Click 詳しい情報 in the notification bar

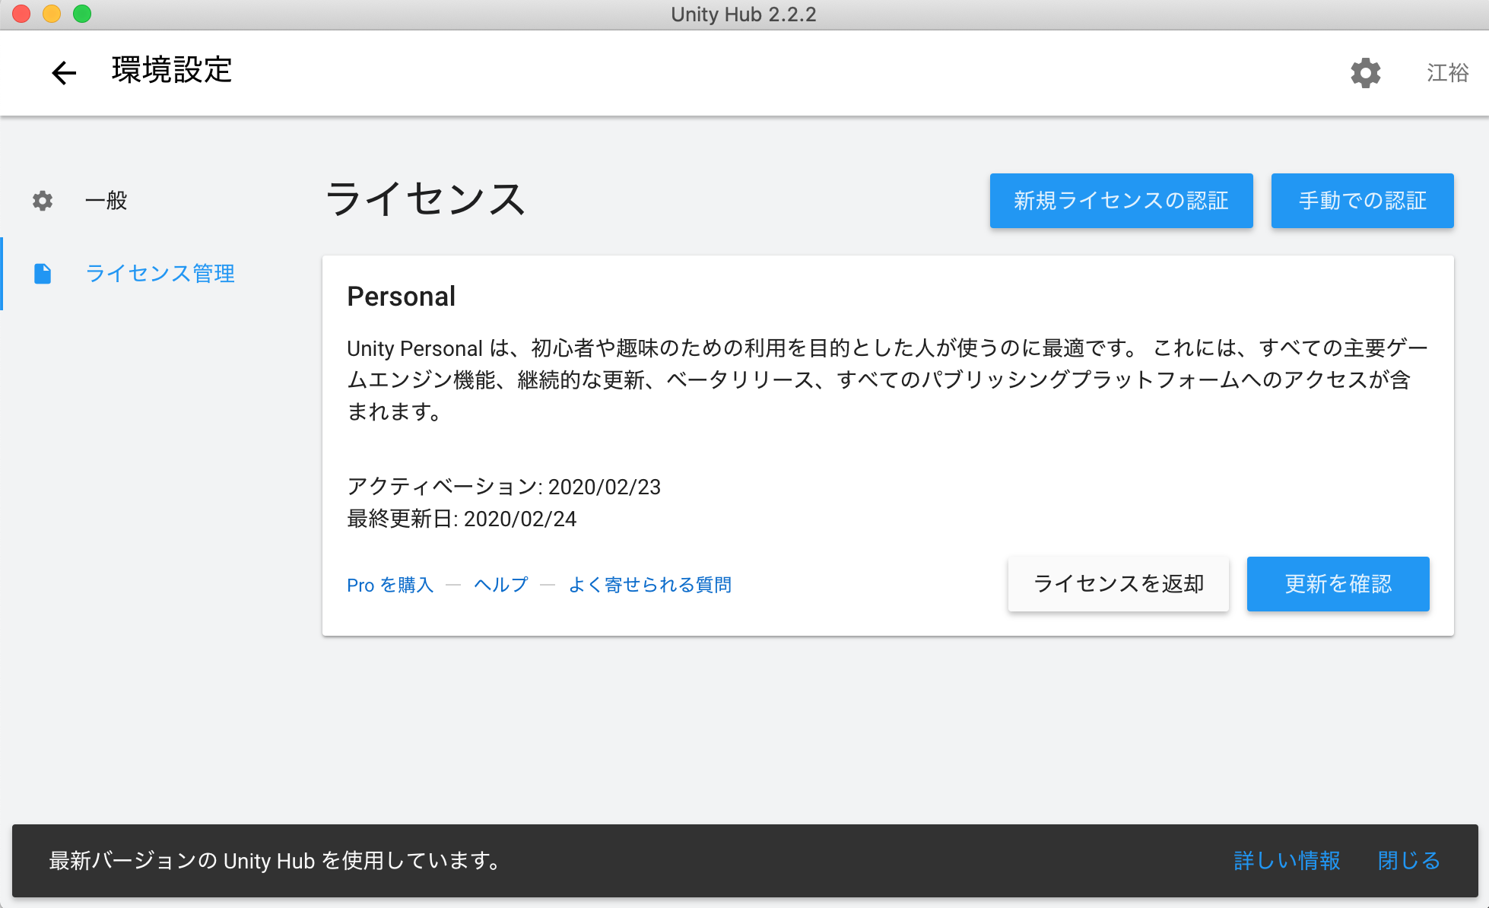click(1287, 861)
